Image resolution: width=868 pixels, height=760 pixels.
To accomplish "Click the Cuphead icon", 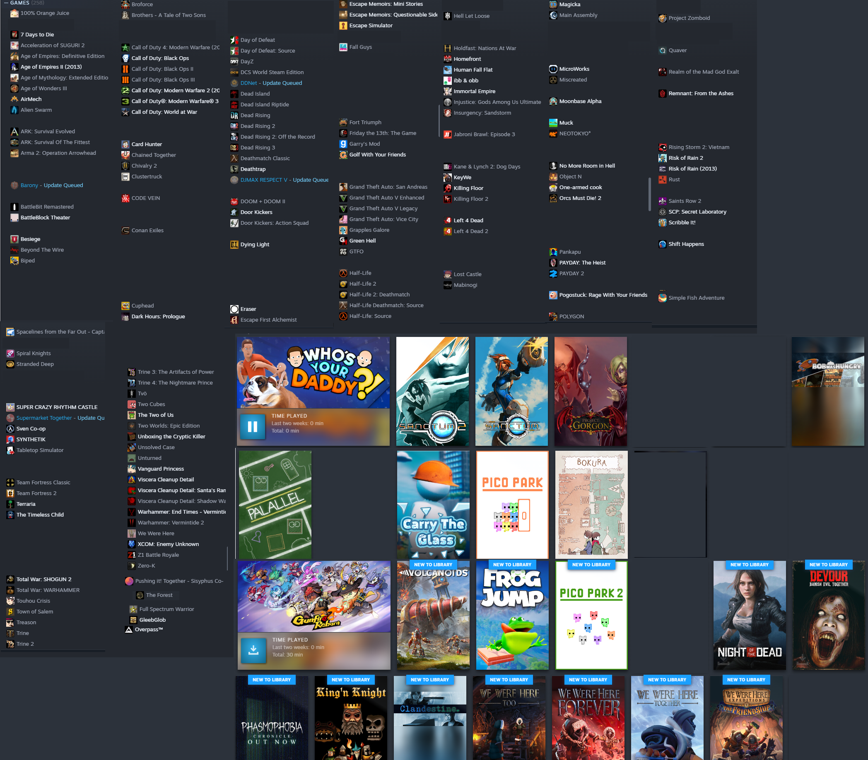I will pos(125,306).
